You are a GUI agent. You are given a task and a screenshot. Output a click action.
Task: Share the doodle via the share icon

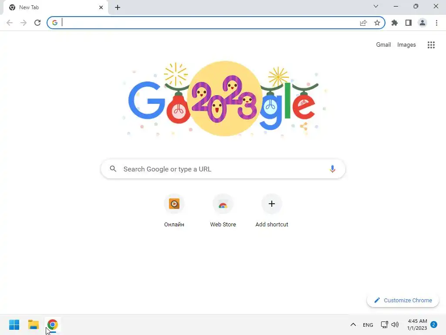point(304,126)
